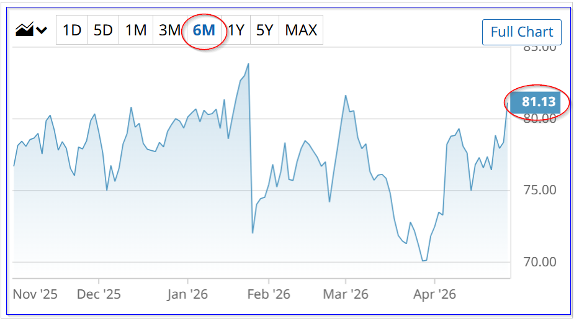
Task: Switch to the 5D range
Action: coord(103,30)
